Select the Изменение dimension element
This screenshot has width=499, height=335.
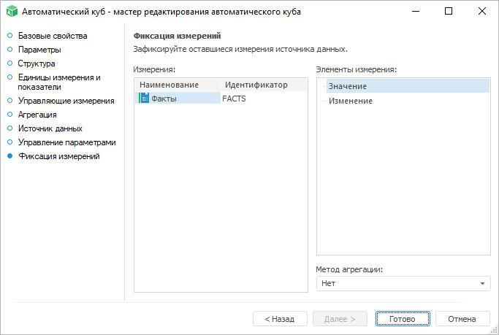click(351, 101)
